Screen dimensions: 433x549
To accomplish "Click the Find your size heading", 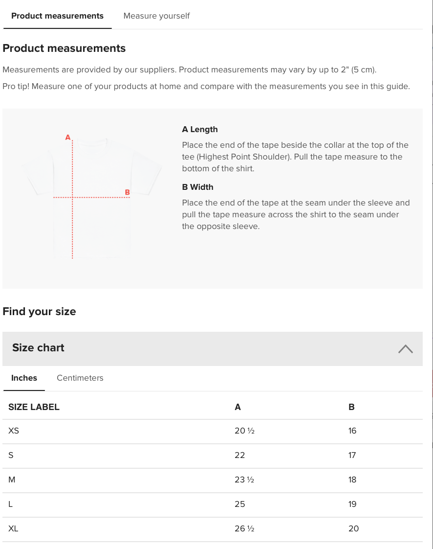I will pyautogui.click(x=39, y=312).
